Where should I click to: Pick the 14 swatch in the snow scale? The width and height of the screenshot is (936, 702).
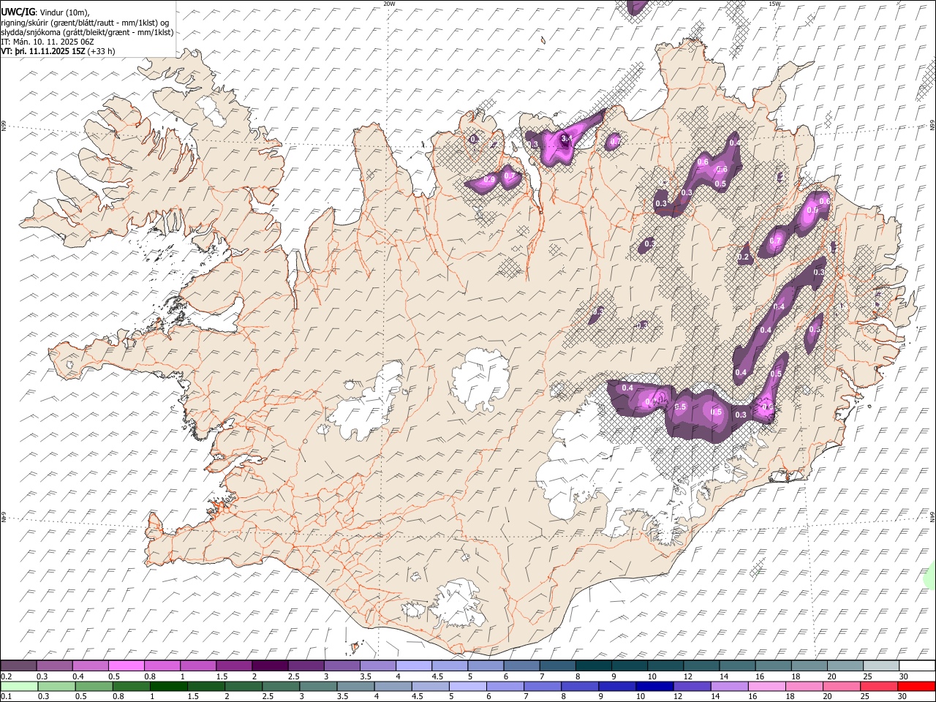(738, 666)
